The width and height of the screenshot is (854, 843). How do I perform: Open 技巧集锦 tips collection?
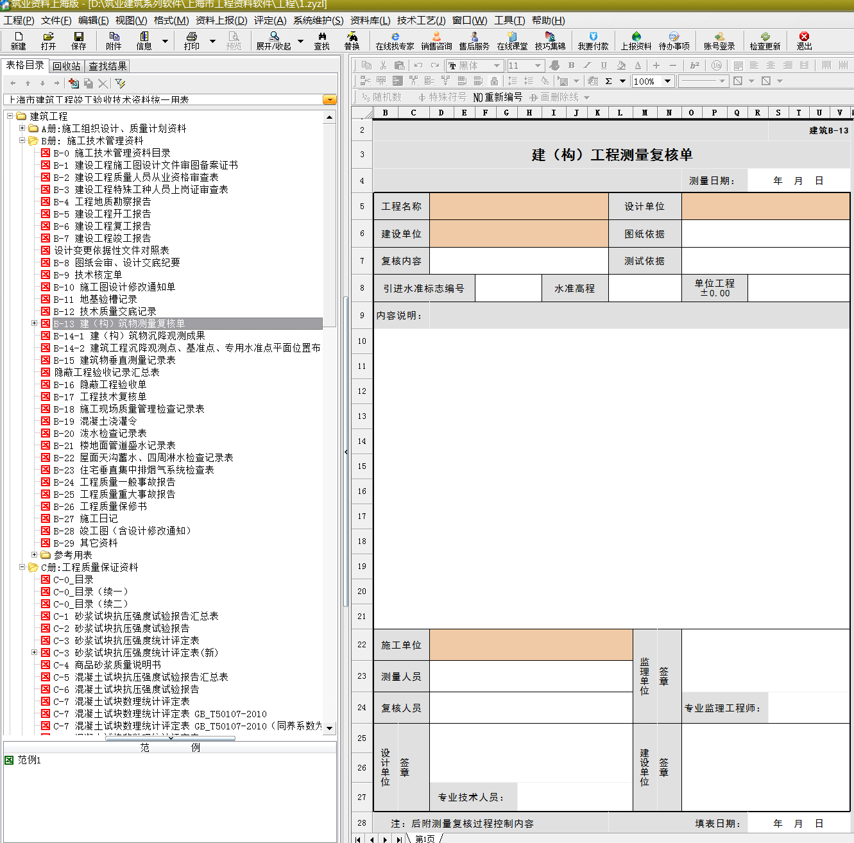(551, 41)
